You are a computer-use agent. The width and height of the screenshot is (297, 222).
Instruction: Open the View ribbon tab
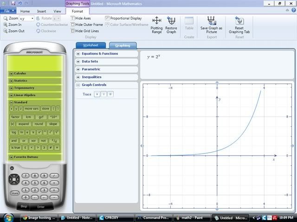pos(57,11)
